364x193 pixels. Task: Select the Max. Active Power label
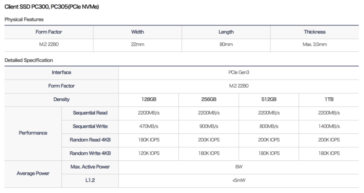90,166
